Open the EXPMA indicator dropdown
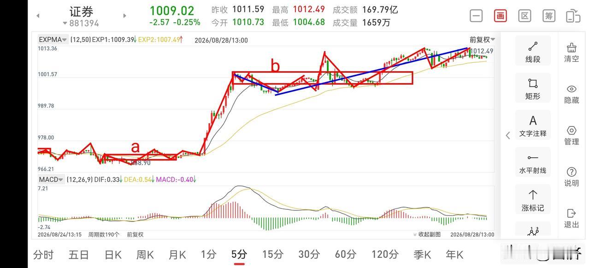 point(53,40)
